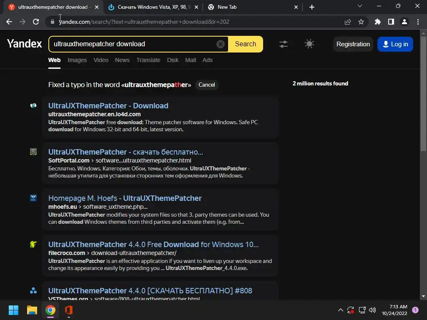Open the Chrome side panel

[391, 22]
